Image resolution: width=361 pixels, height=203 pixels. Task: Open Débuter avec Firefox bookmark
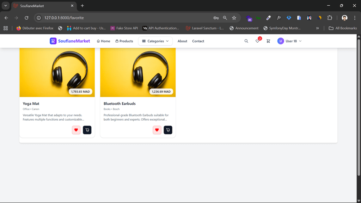pyautogui.click(x=35, y=28)
